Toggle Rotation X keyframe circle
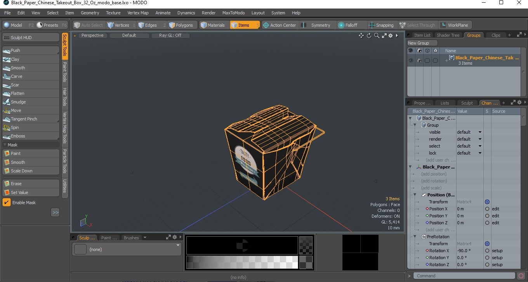 point(487,251)
